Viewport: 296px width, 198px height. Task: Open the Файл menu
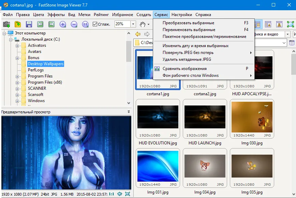coord(8,15)
